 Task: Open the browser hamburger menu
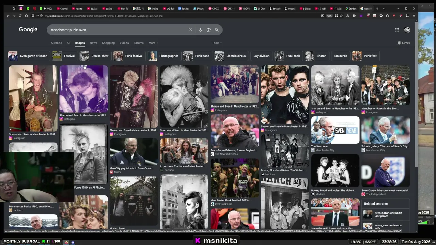point(414,16)
